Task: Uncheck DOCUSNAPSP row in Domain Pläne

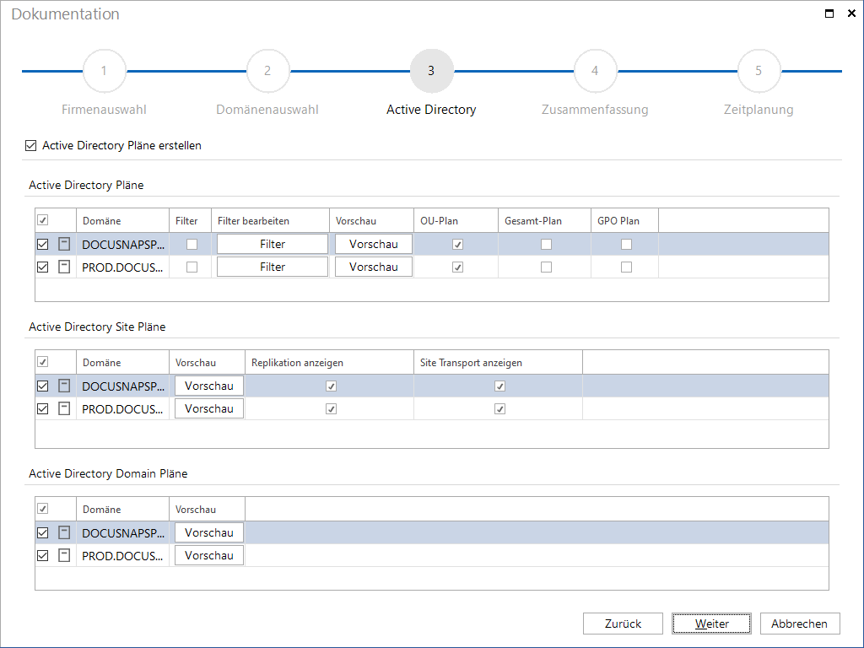Action: pos(42,533)
